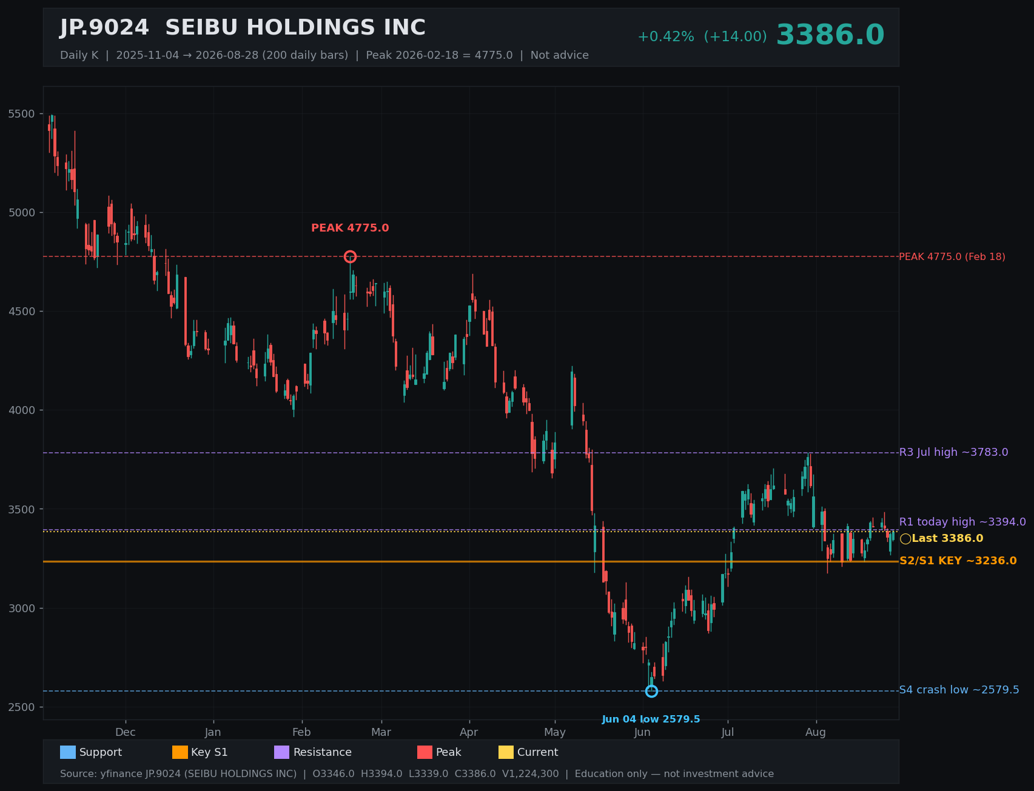Click the orange Key S1 legend swatch
Image resolution: width=1034 pixels, height=791 pixels.
180,752
